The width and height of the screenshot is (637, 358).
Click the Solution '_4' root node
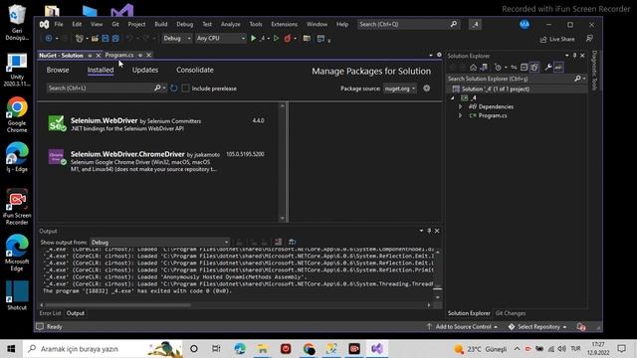point(495,89)
